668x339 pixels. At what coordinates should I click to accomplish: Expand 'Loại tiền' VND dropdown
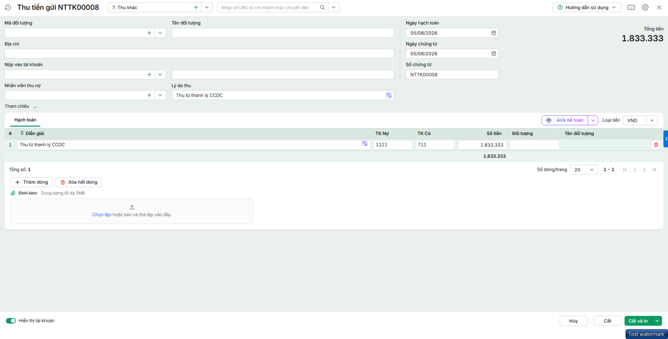pos(652,121)
